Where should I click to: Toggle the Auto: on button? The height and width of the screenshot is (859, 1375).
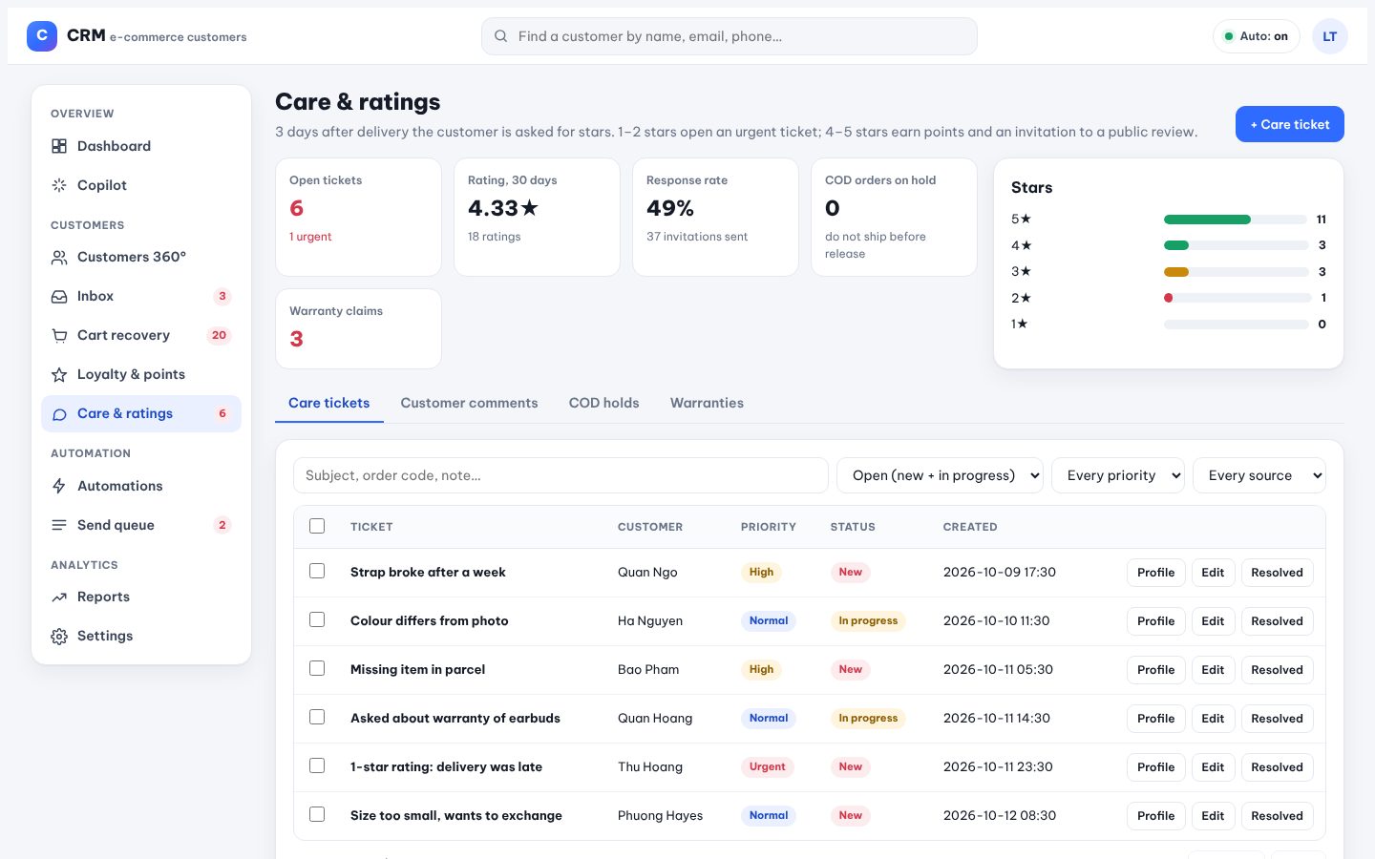click(x=1257, y=36)
